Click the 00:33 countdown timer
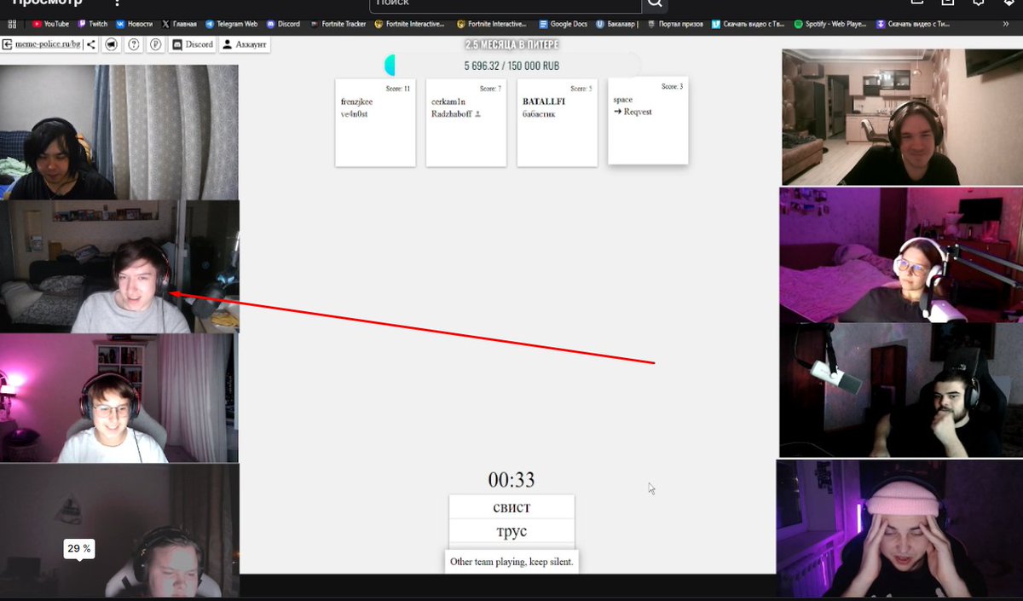This screenshot has width=1023, height=601. click(x=511, y=480)
